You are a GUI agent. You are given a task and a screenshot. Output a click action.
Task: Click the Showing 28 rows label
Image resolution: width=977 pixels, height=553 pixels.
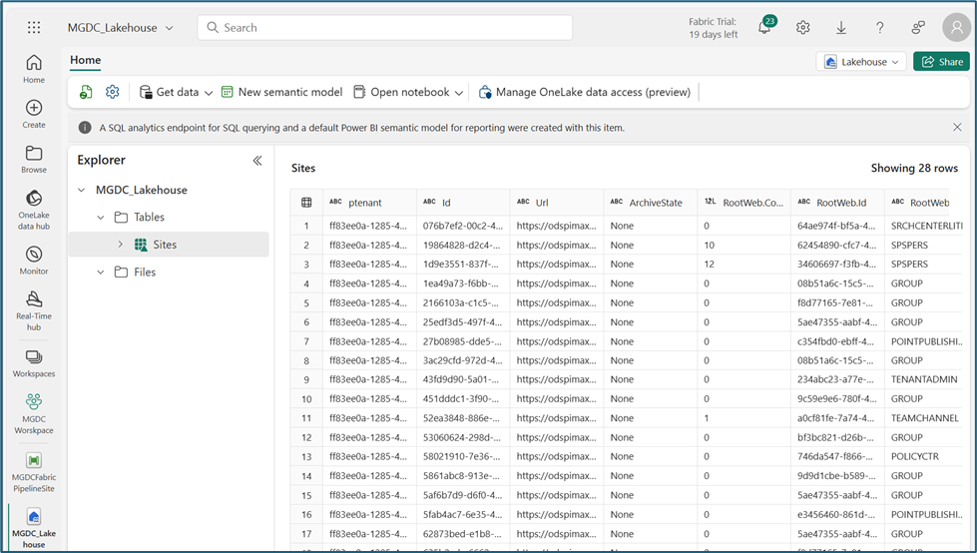pyautogui.click(x=914, y=168)
